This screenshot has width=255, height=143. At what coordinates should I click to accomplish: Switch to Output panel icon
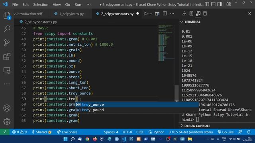pyautogui.click(x=191, y=14)
